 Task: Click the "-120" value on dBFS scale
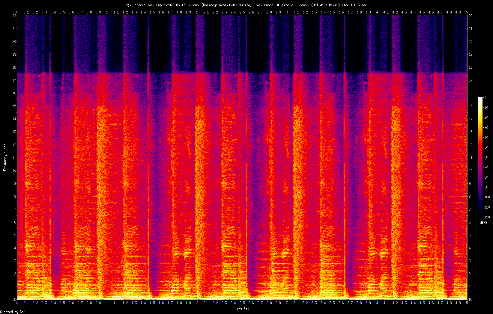click(486, 217)
